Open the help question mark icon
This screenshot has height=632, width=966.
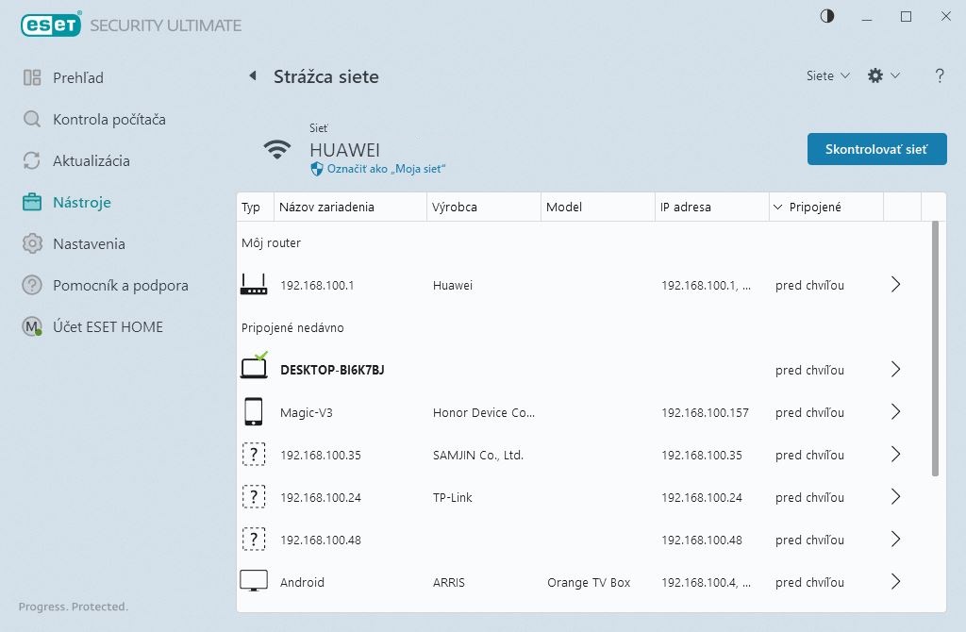[940, 76]
